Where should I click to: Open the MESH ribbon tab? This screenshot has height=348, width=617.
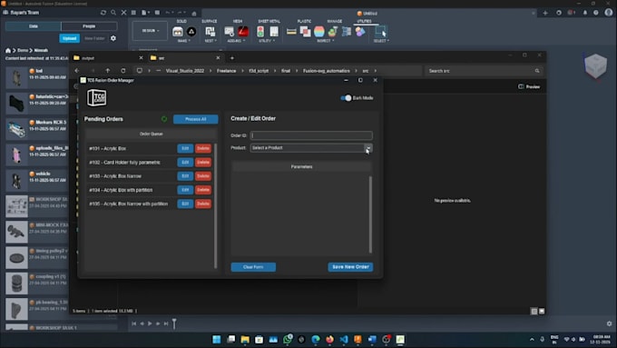pos(238,21)
